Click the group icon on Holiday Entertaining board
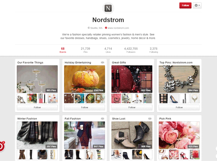 coord(102,62)
